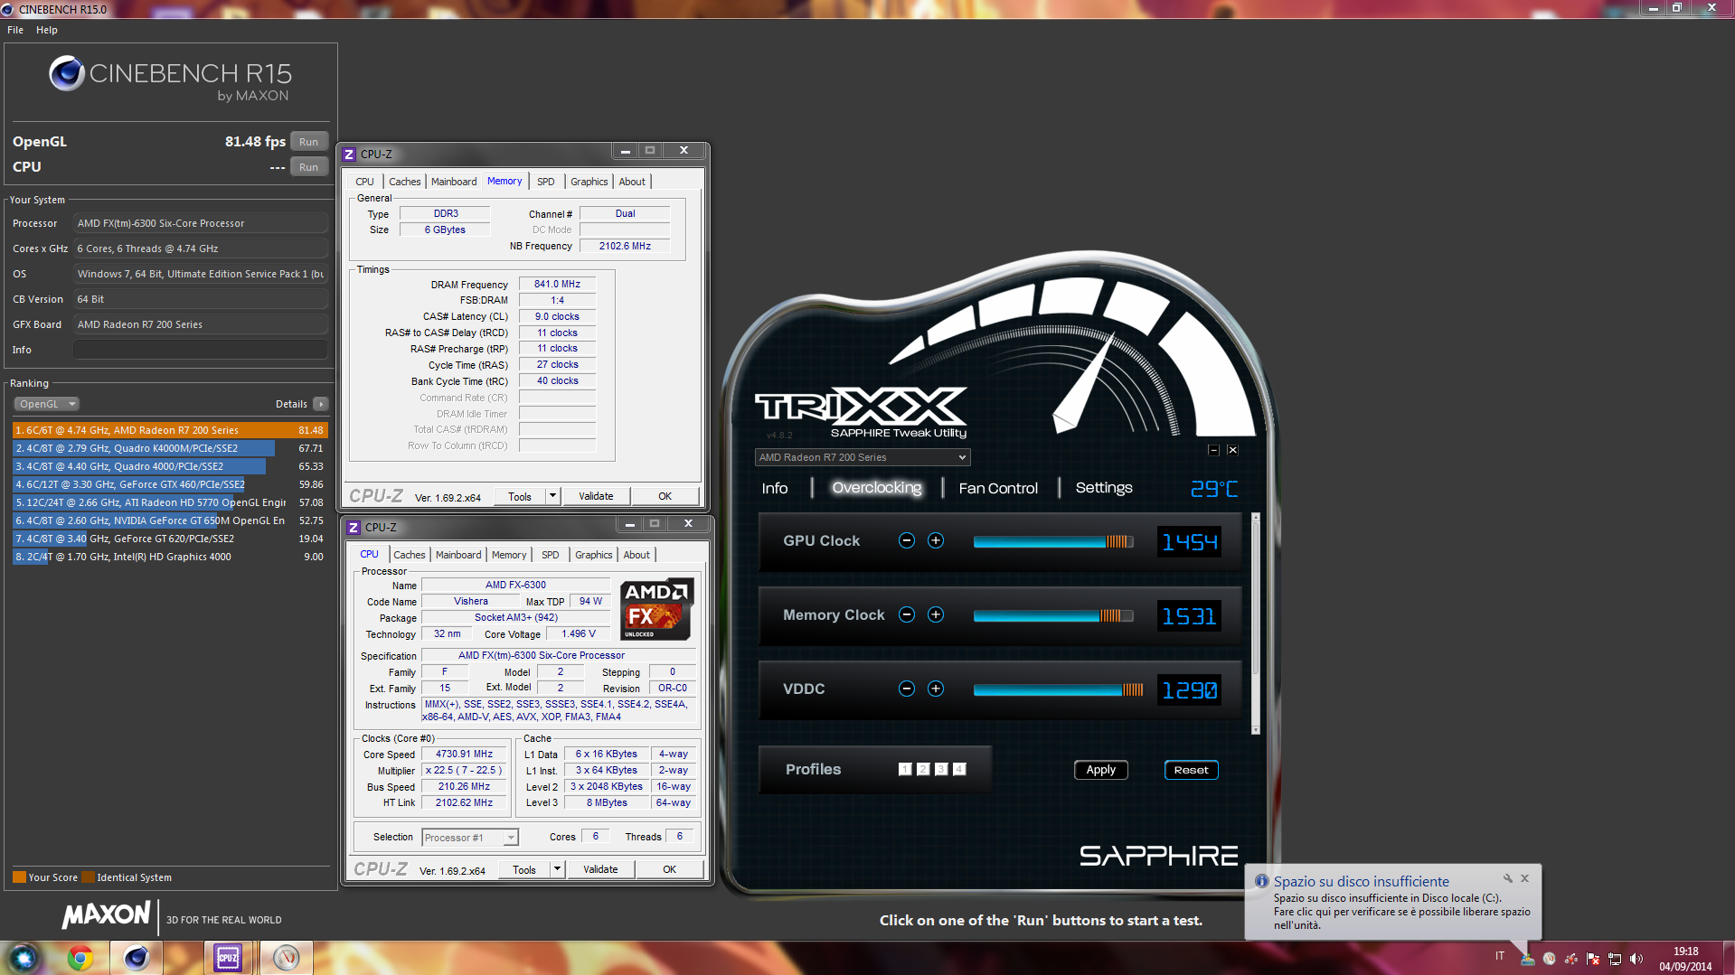Click Memory Clock value field 1531
Screen dimensions: 1735x975
(1189, 615)
